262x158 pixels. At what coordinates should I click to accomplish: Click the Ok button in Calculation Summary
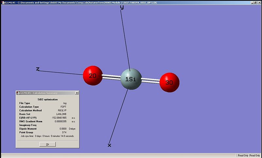47,144
